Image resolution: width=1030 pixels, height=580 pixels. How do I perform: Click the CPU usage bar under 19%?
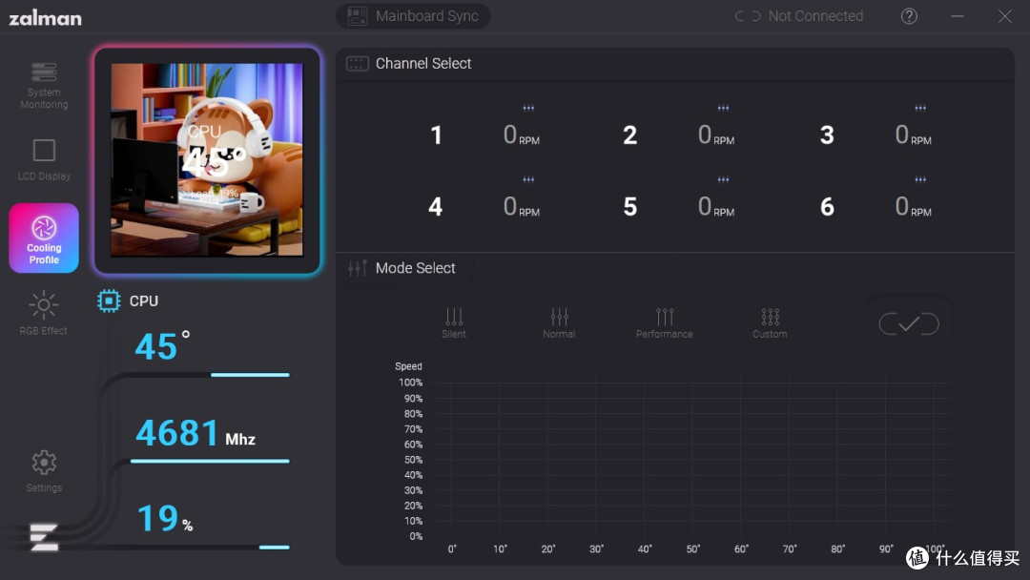pos(274,548)
